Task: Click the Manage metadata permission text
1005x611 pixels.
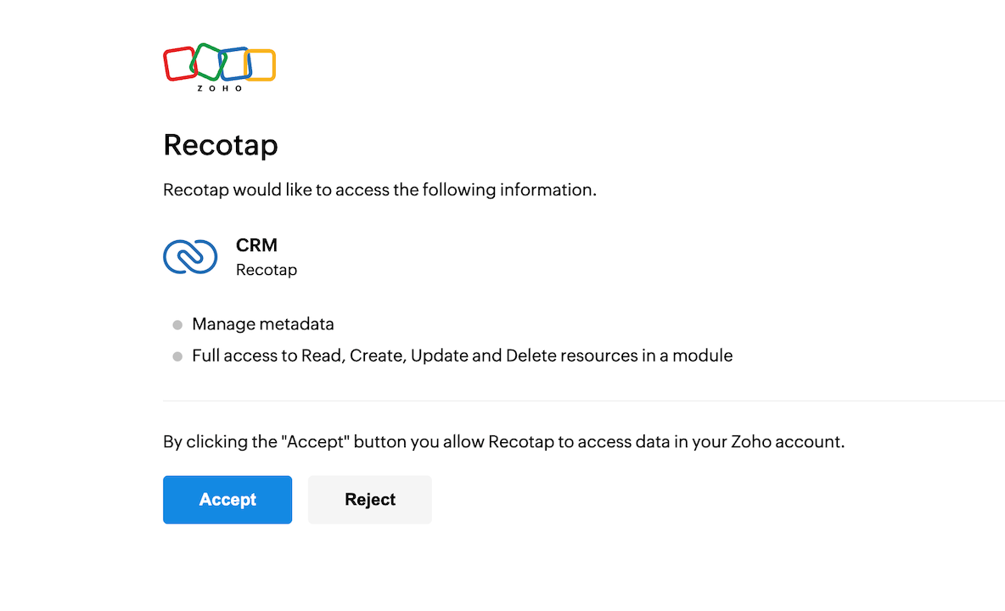Action: coord(263,324)
